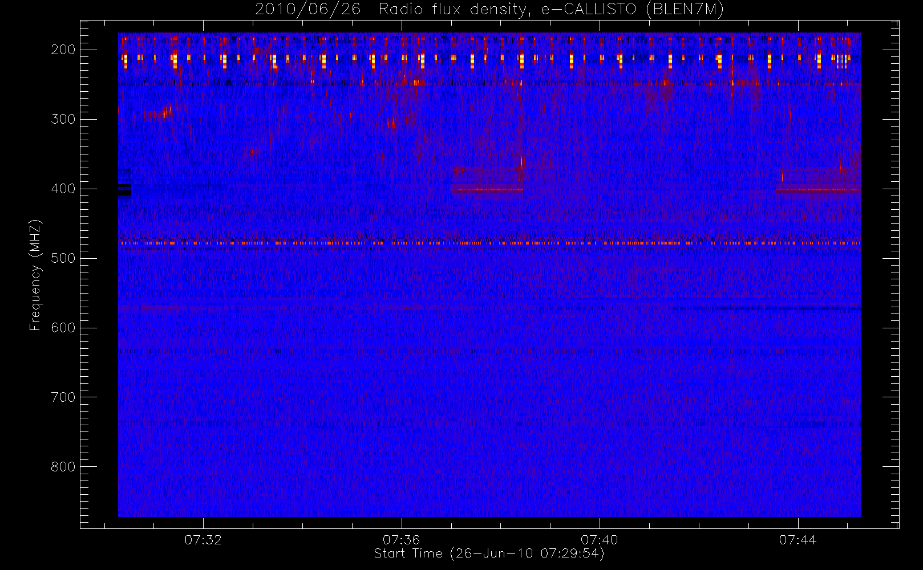This screenshot has height=570, width=923.
Task: Click the 300 frequency tick label
Action: pos(63,119)
